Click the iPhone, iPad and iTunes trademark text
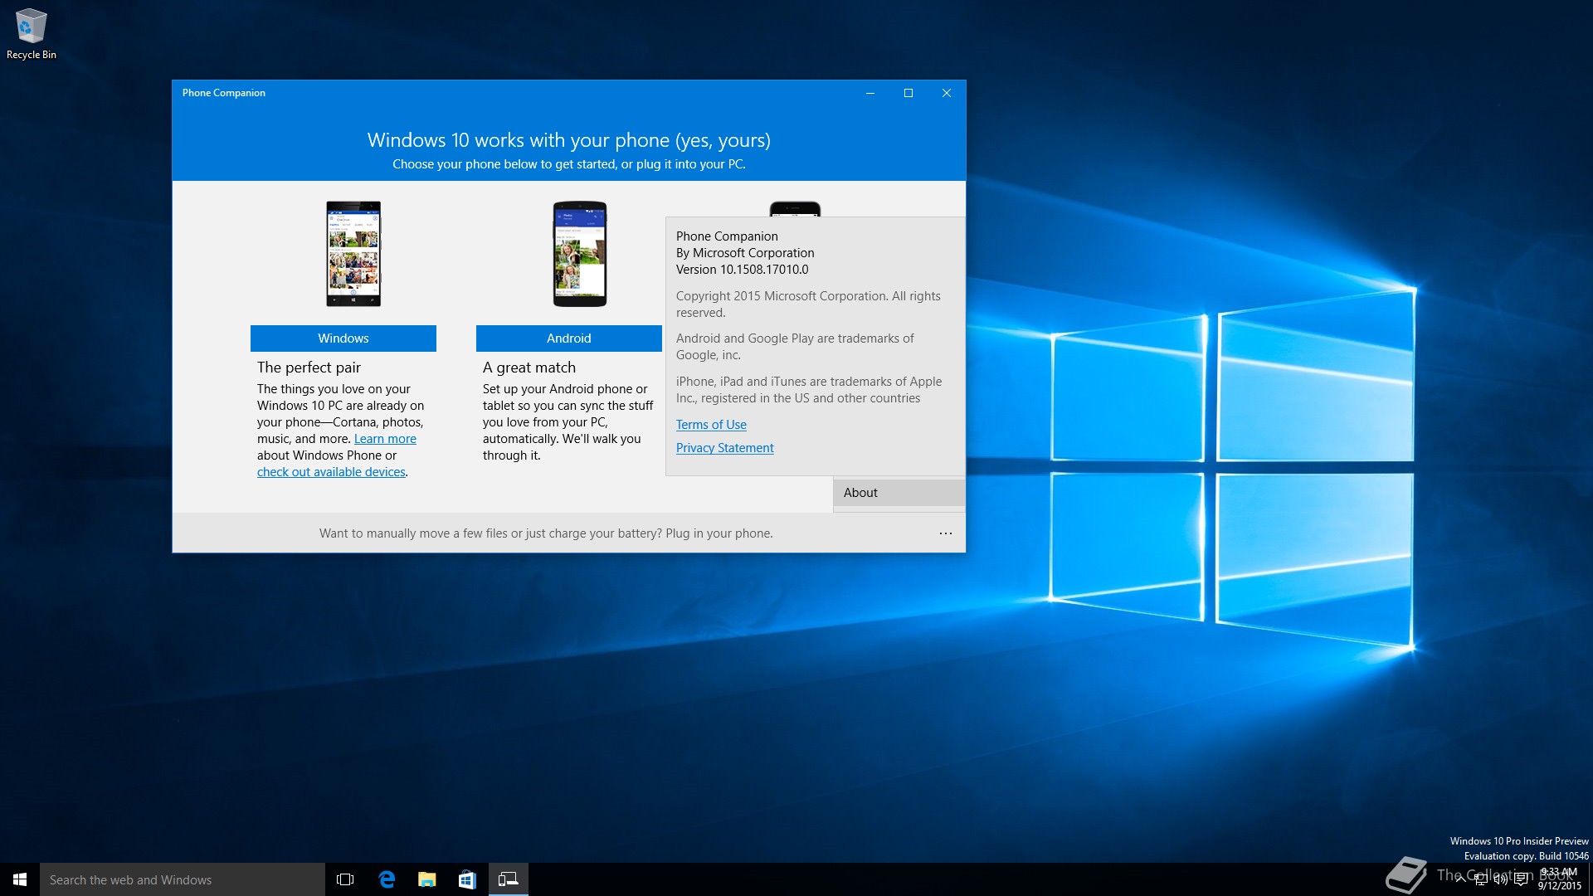The height and width of the screenshot is (896, 1593). (809, 390)
